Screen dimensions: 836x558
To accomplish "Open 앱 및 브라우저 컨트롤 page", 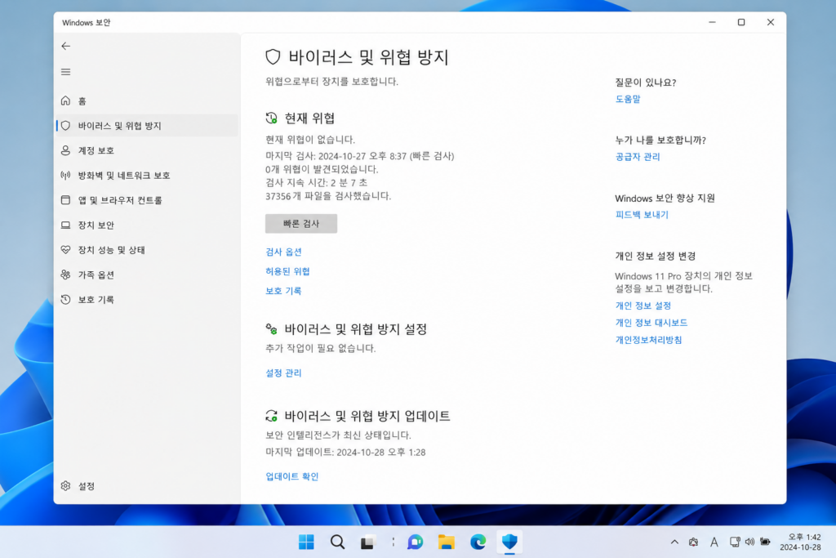I will 147,200.
